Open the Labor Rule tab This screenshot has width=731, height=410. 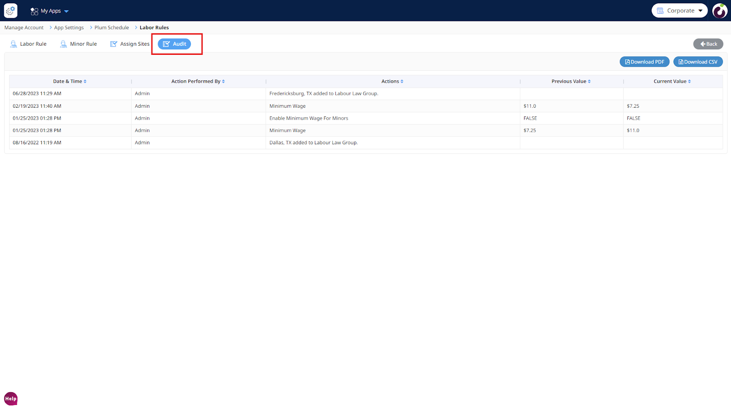(28, 44)
